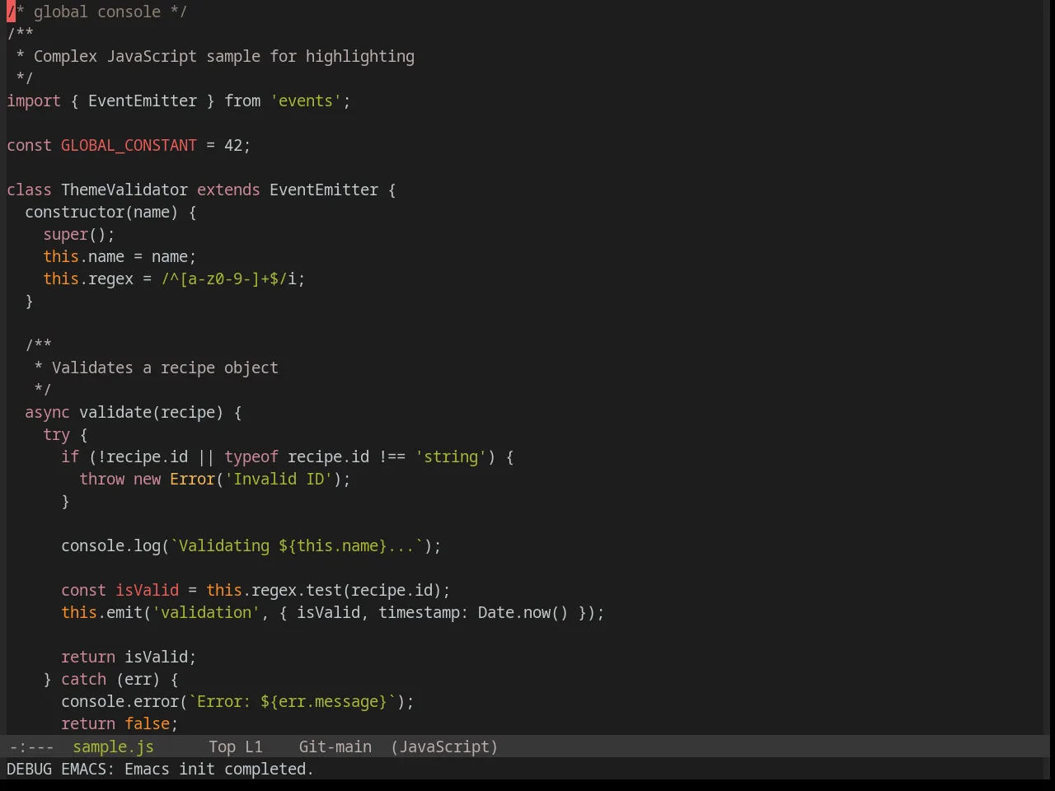The width and height of the screenshot is (1055, 791).
Task: Click the 'async' keyword
Action: (x=47, y=412)
